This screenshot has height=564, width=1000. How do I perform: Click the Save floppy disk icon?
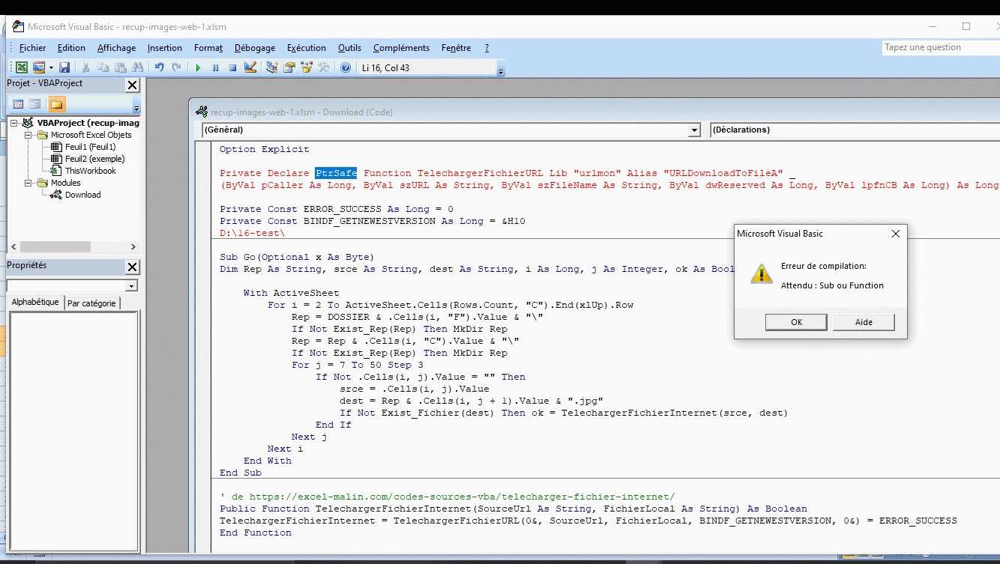click(64, 67)
